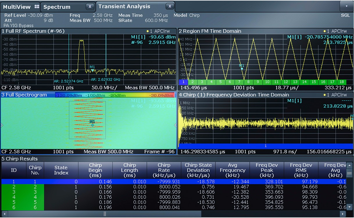Click the Freq Dev Peak column header

pyautogui.click(x=267, y=170)
